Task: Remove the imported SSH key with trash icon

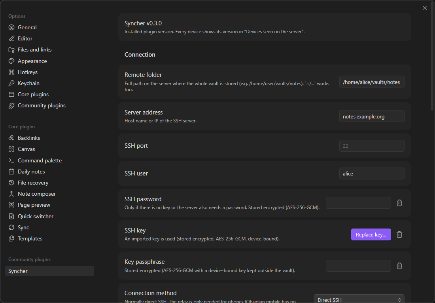Action: 399,234
